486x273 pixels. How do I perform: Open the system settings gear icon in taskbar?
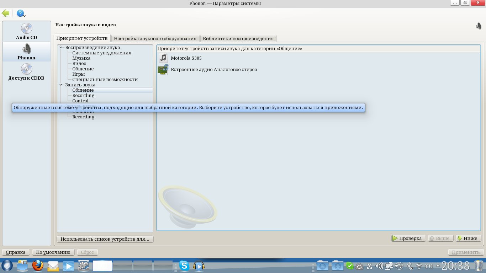[x=84, y=266]
